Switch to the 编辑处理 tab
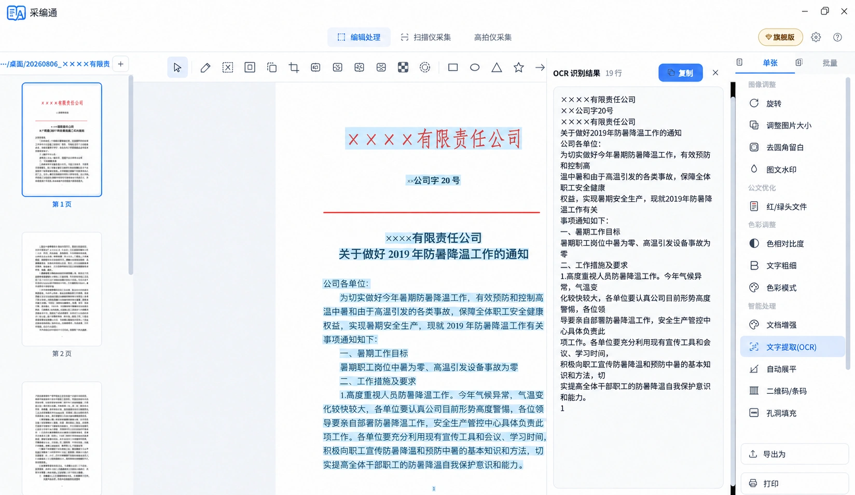Screen dimensions: 855x495 pos(359,37)
